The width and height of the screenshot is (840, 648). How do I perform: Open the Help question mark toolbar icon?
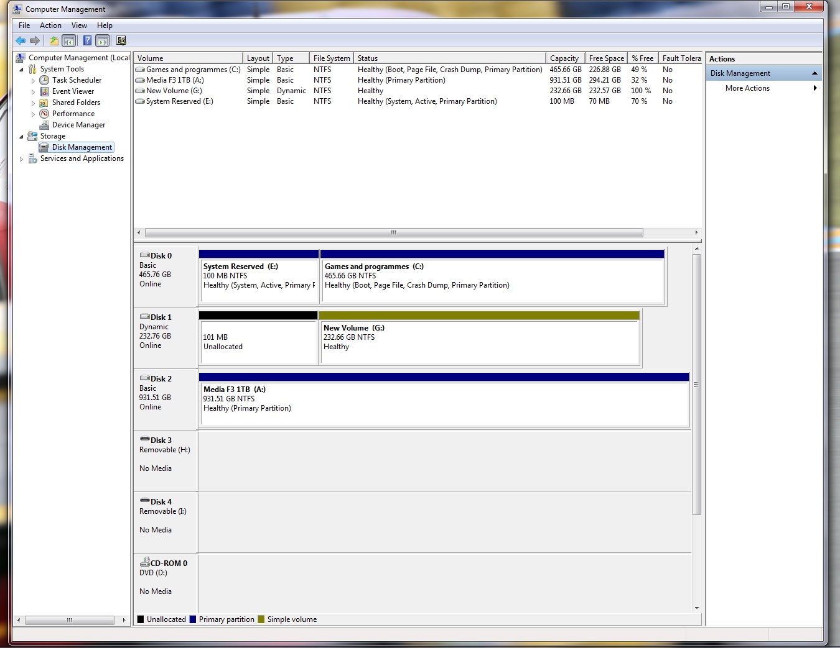[x=87, y=40]
